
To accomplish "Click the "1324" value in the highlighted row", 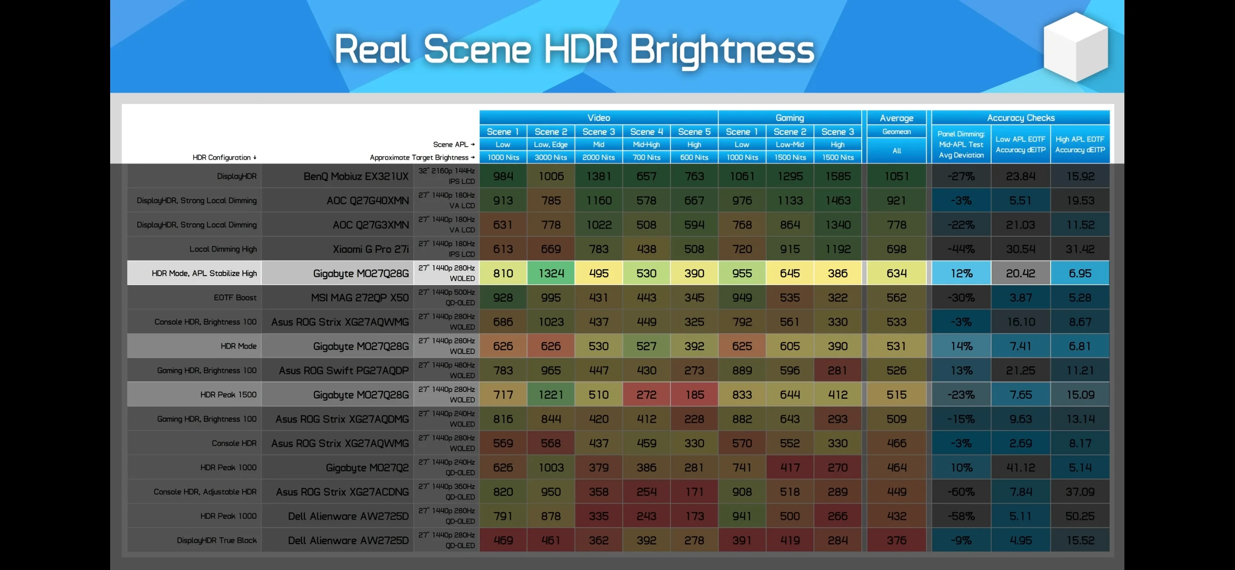I will [551, 274].
